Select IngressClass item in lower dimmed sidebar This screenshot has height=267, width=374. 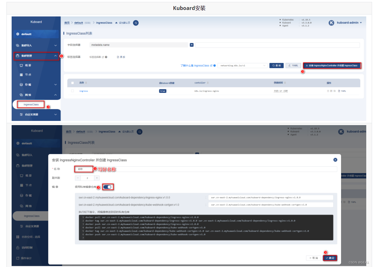coord(32,216)
